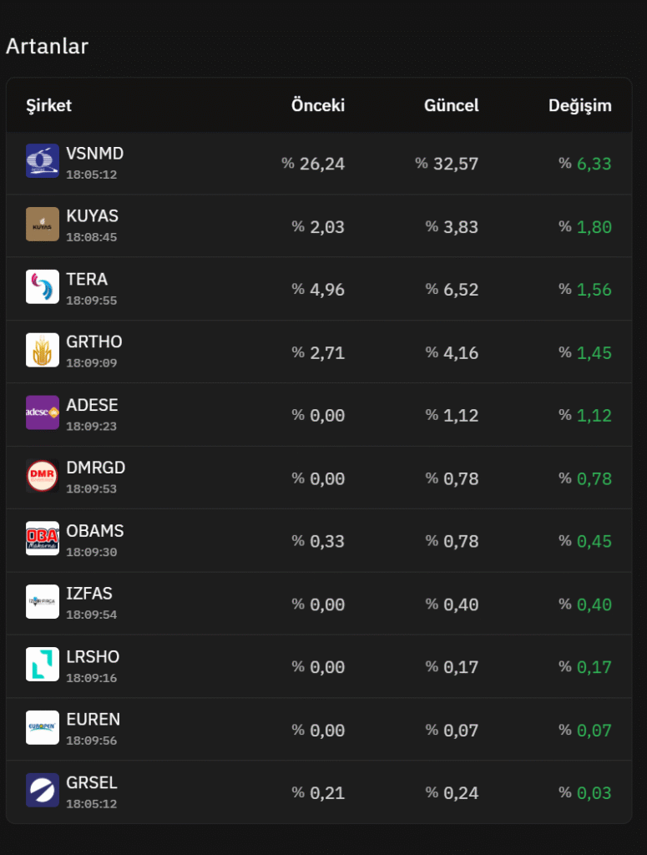Screen dimensions: 647x855
Task: Select the 6,33 change value for VSNMD
Action: pos(594,164)
